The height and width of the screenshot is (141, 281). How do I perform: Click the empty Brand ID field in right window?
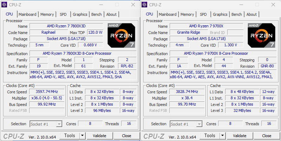point(235,32)
